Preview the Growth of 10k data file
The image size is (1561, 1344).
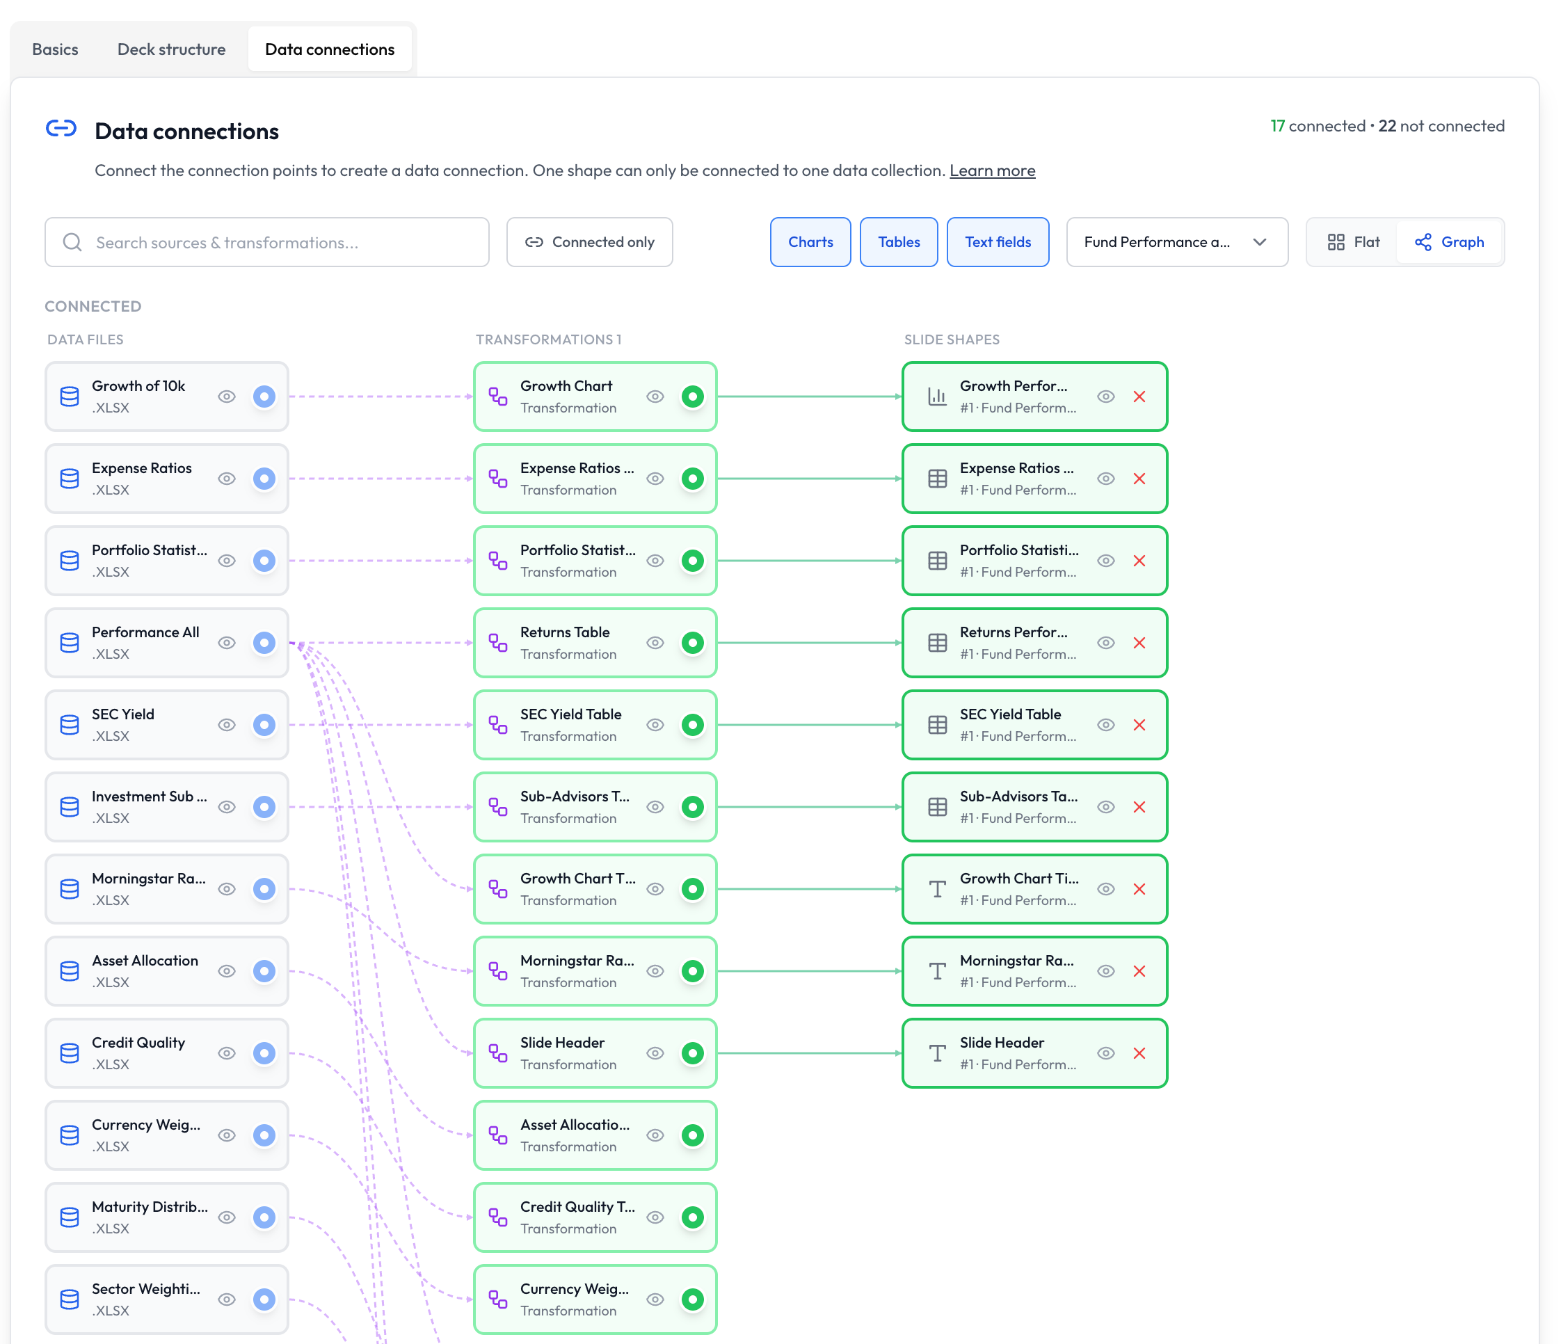click(227, 397)
